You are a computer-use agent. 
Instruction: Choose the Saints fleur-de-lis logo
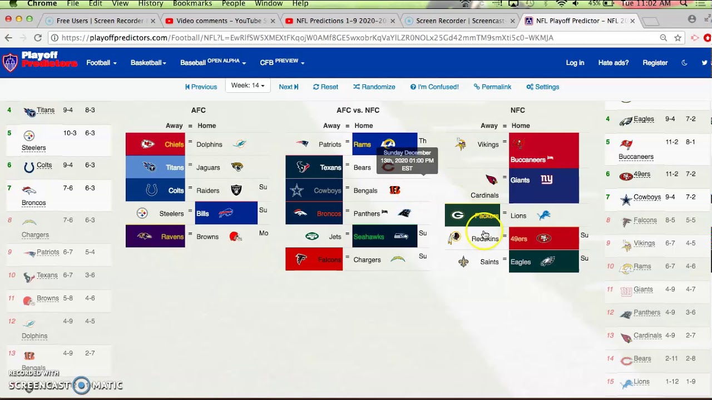463,262
